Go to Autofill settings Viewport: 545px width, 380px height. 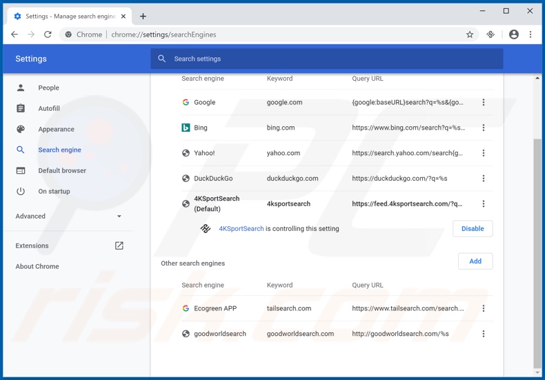[x=49, y=108]
